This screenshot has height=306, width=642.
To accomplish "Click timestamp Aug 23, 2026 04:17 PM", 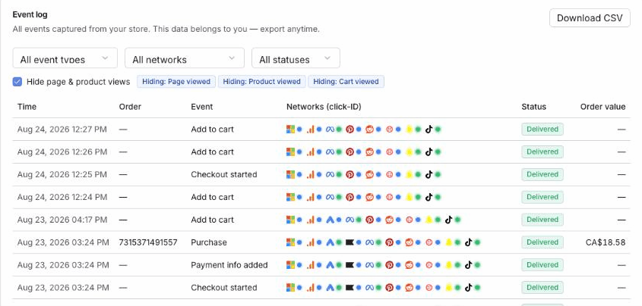I will pos(62,220).
